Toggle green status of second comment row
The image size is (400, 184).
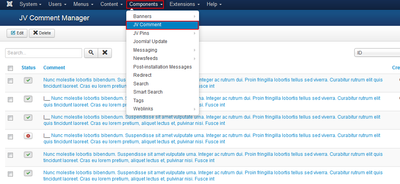28,99
